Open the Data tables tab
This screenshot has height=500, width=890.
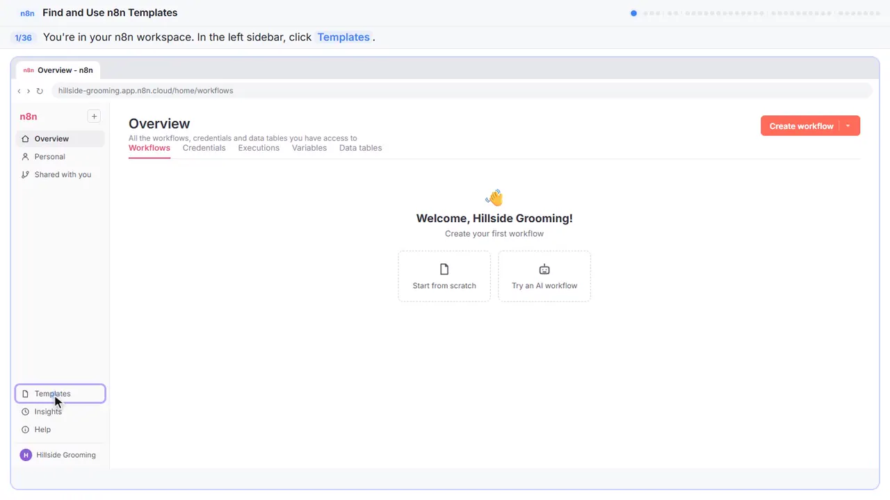coord(360,148)
